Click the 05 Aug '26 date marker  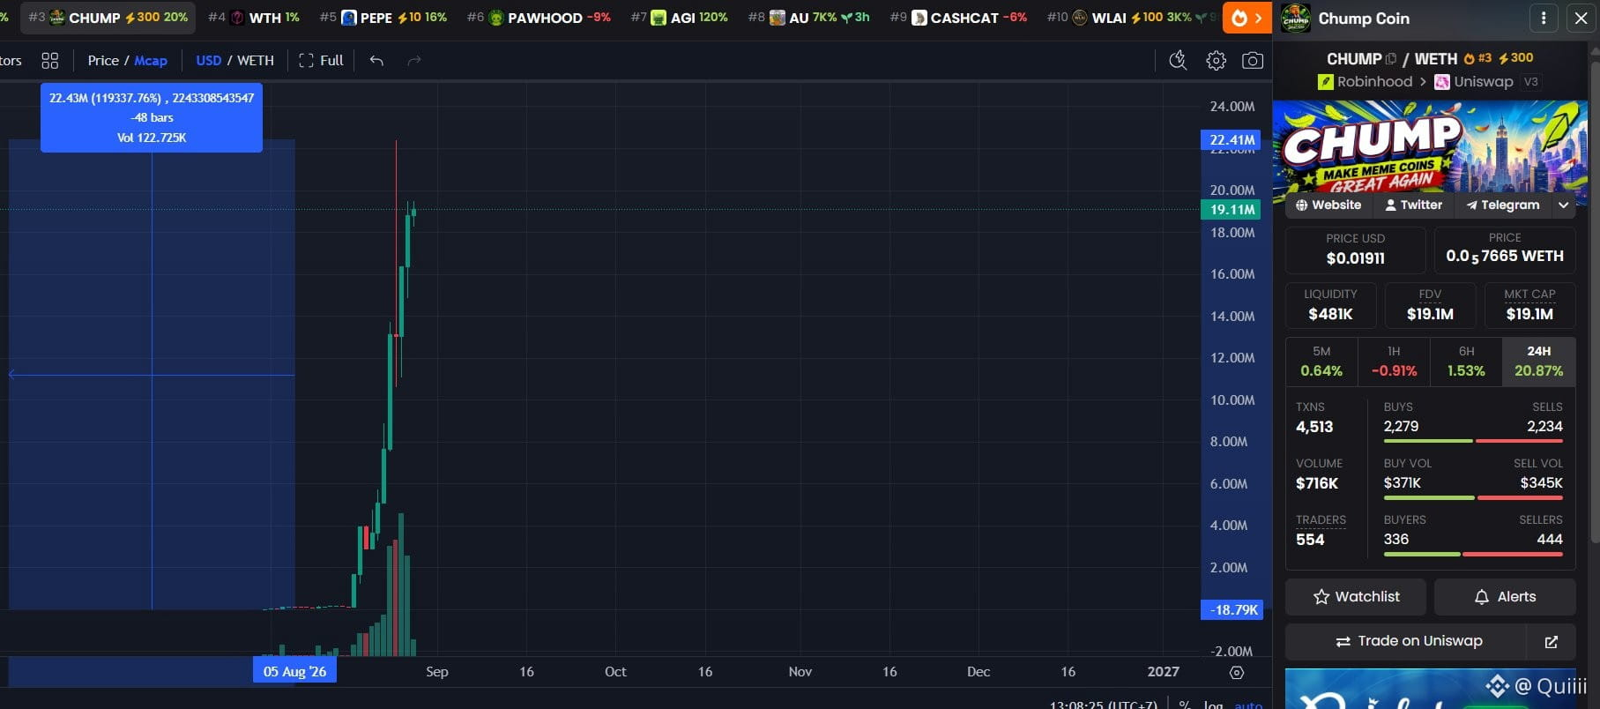pos(294,672)
